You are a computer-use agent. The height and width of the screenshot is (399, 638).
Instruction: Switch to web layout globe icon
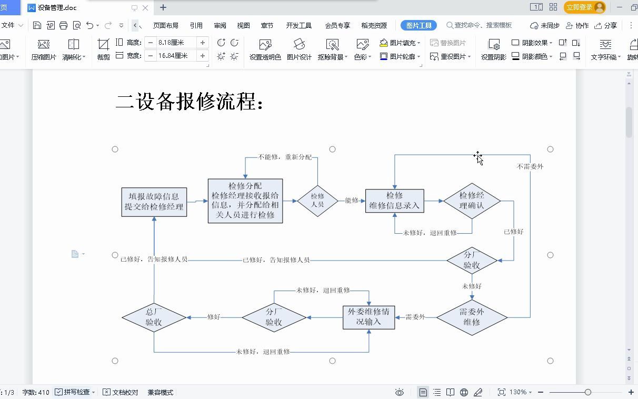pos(464,392)
